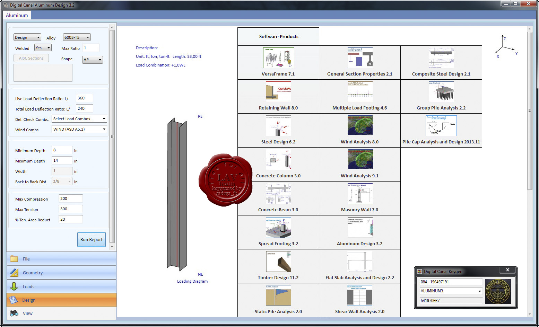The image size is (539, 327).
Task: Click the Shear Wall Analysis 2.0 icon
Action: pyautogui.click(x=360, y=295)
